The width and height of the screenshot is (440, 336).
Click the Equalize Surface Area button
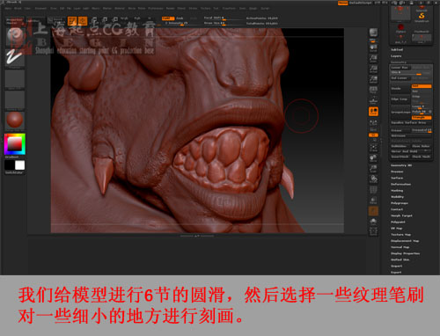pyautogui.click(x=411, y=122)
